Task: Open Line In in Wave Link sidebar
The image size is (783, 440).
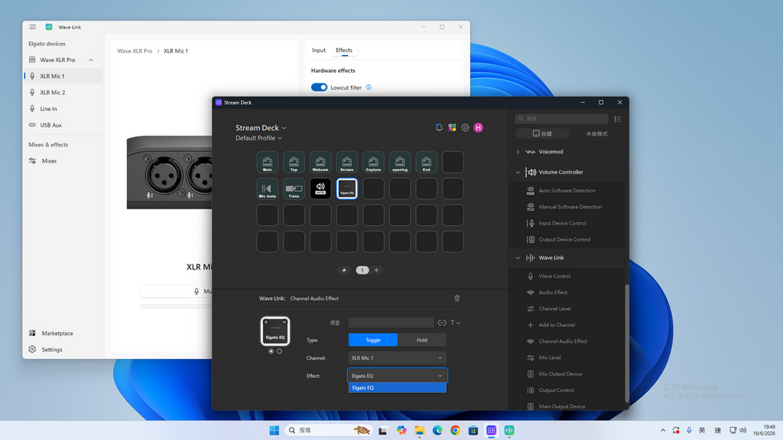Action: (x=63, y=108)
